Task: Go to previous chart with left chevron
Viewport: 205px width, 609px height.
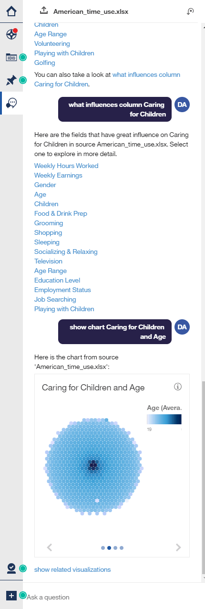Action: tap(49, 547)
